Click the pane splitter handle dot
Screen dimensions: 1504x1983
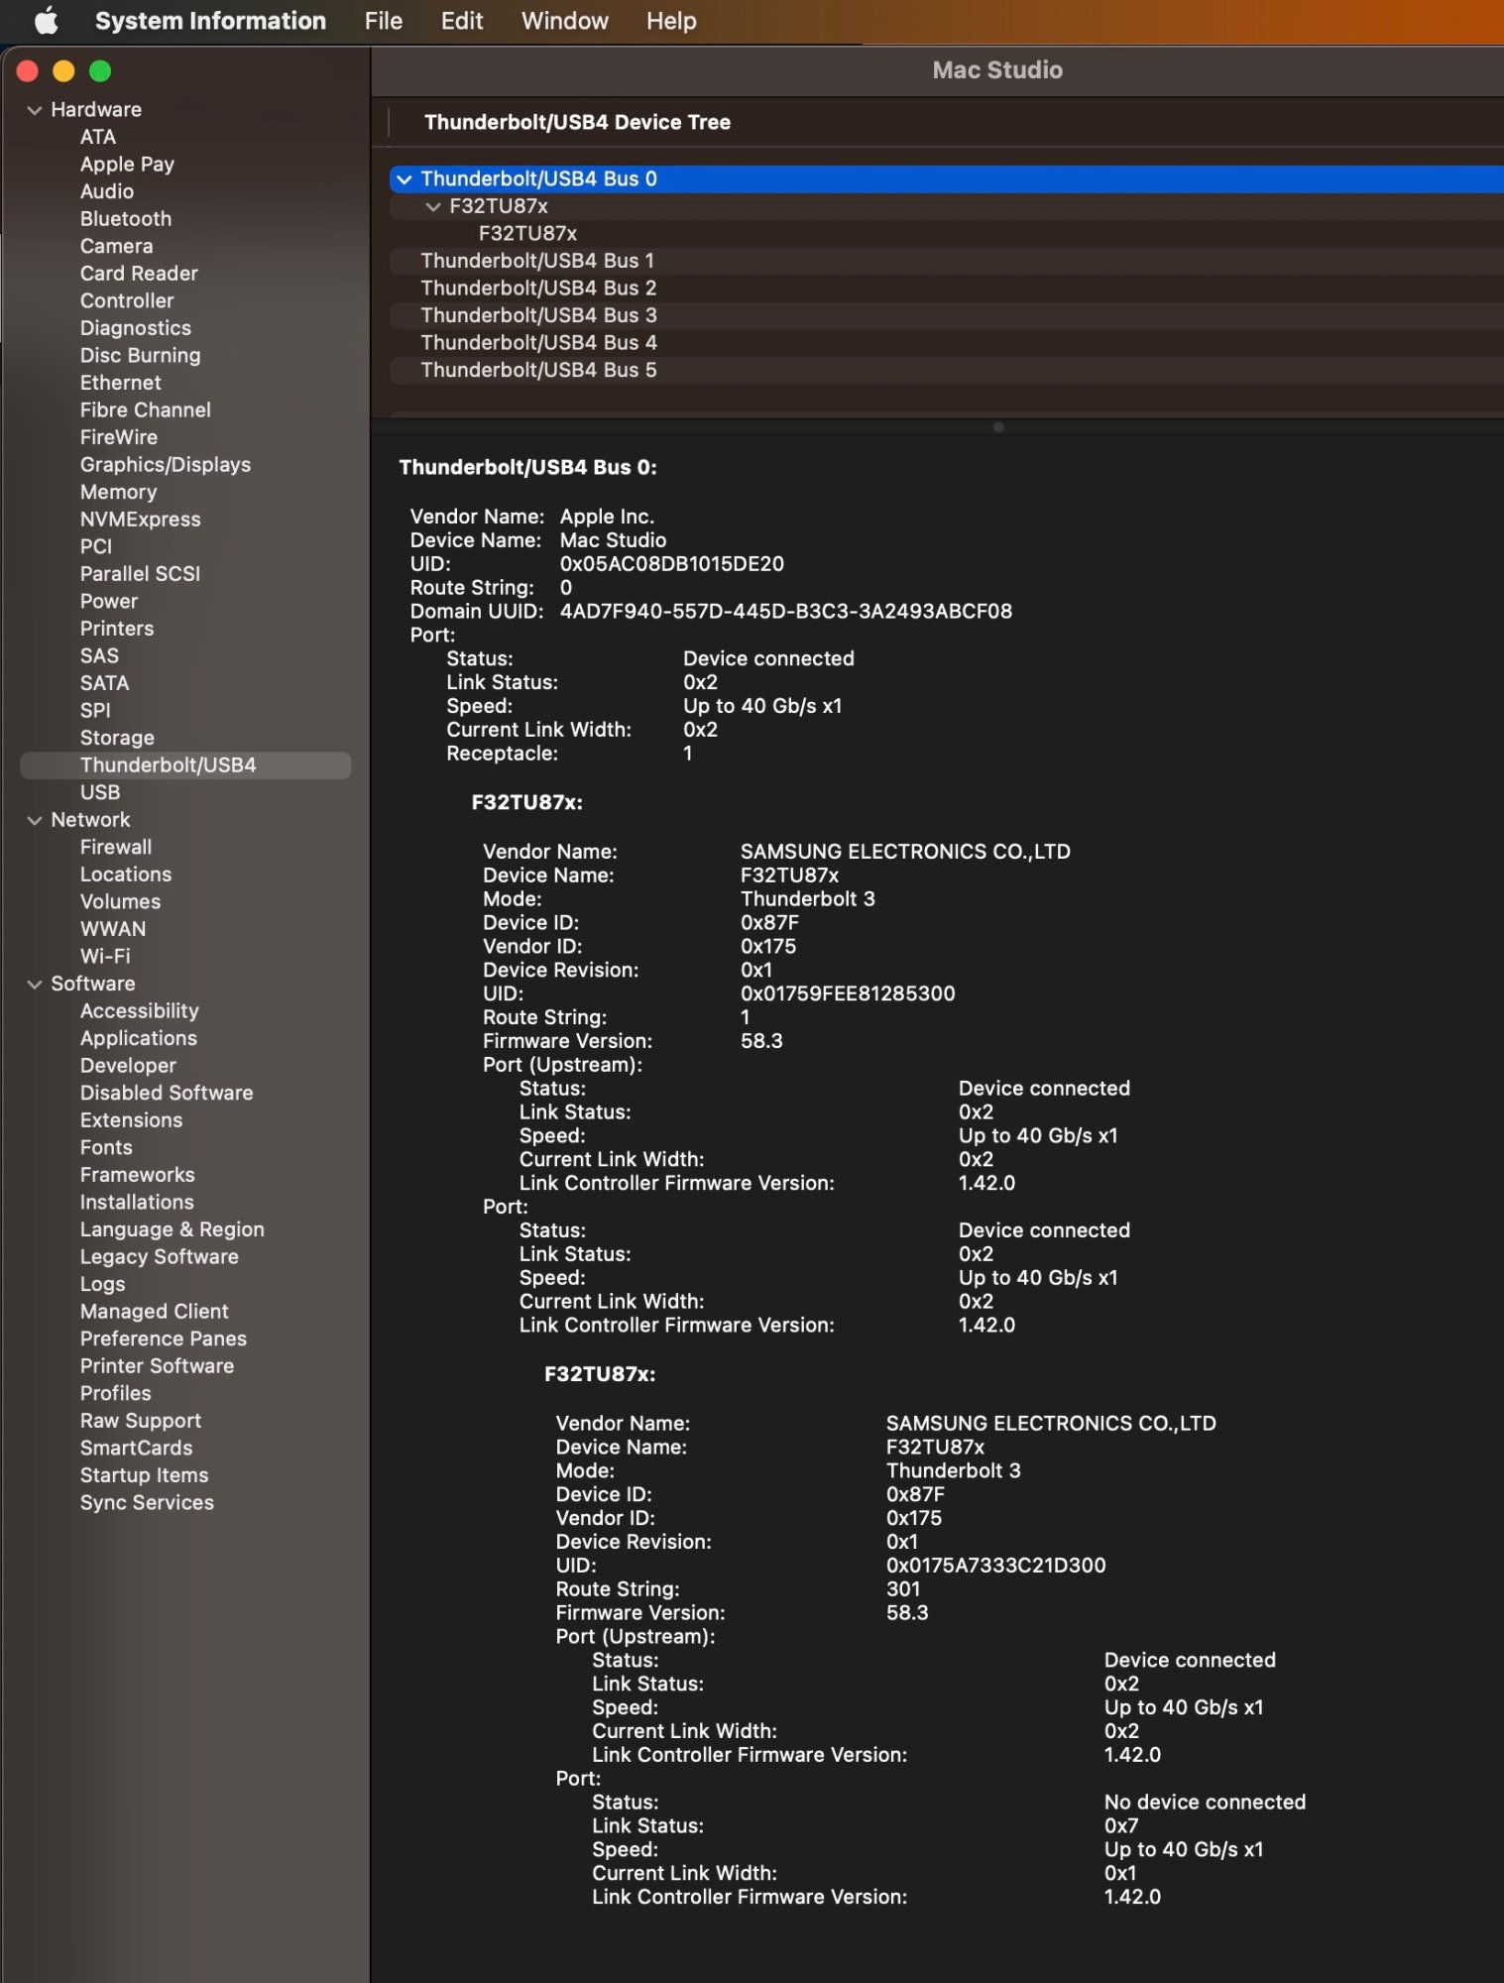pyautogui.click(x=998, y=427)
